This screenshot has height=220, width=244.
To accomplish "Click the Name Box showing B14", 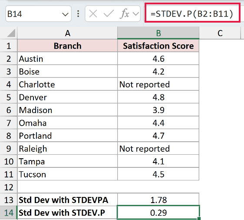I will [38, 14].
